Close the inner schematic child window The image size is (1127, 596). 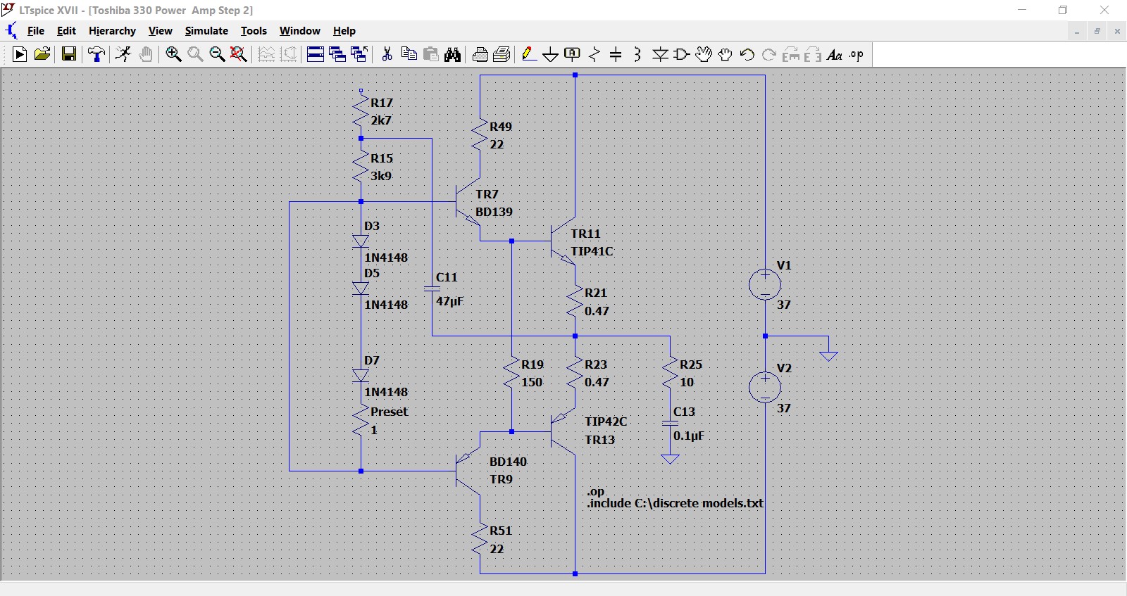point(1117,31)
